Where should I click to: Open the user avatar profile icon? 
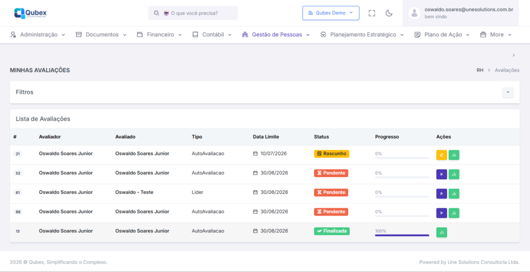[x=414, y=13]
